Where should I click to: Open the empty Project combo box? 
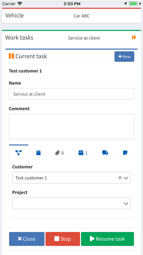[71, 203]
